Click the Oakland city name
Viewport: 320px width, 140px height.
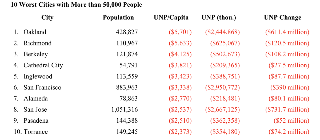tap(35, 32)
